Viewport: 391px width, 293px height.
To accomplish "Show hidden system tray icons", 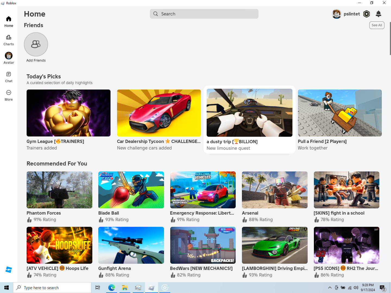I will coord(330,288).
